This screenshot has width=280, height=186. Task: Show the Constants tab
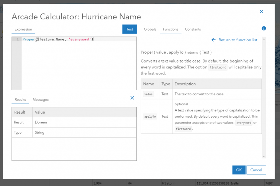click(x=192, y=29)
